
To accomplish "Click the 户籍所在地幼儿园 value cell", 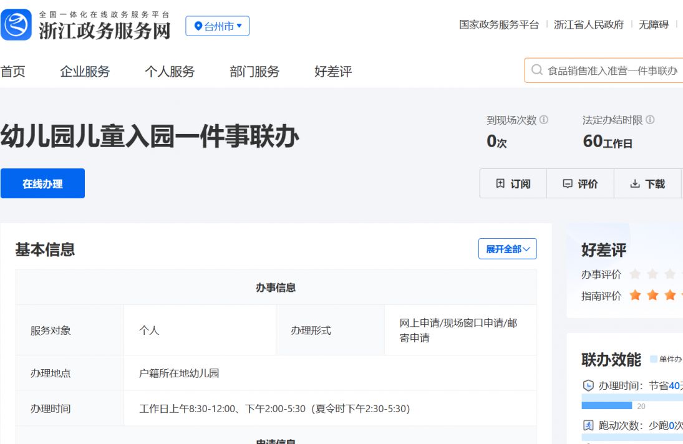I will (x=330, y=373).
